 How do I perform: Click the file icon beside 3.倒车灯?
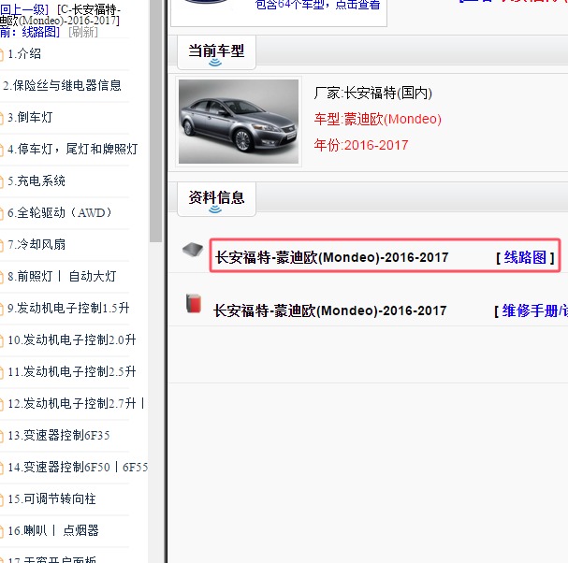pyautogui.click(x=2, y=118)
